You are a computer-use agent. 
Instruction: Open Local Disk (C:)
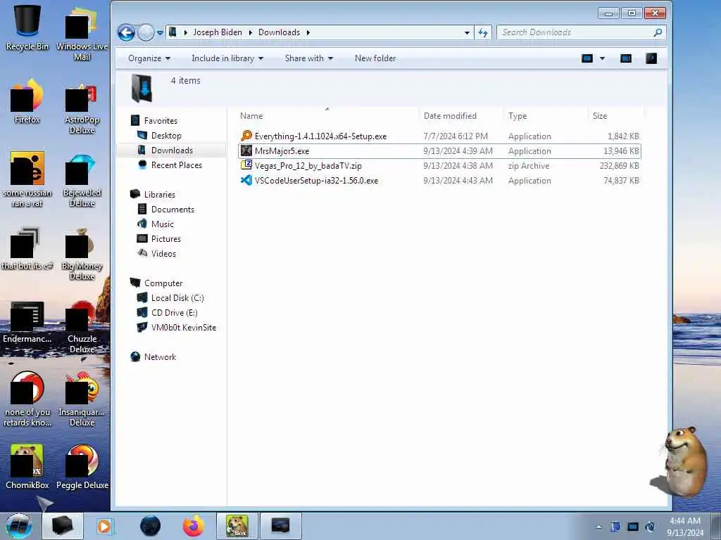click(177, 297)
